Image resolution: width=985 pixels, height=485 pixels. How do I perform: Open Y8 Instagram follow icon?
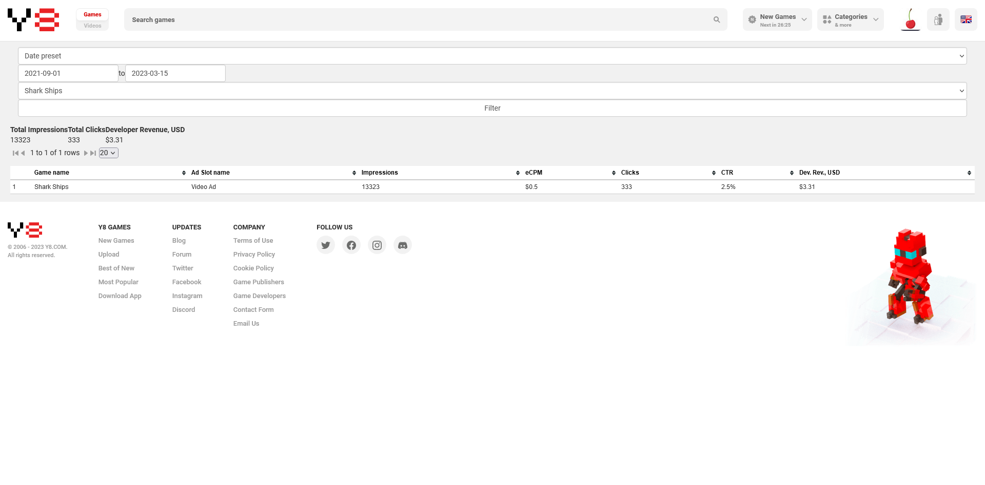[377, 245]
